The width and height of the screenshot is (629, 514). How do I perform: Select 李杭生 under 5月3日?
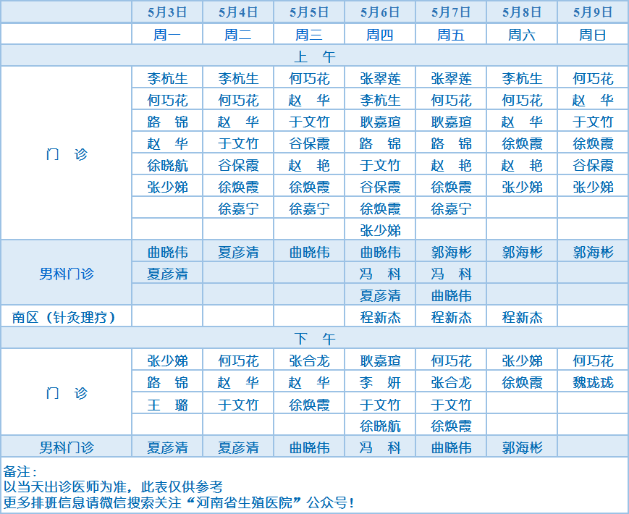coord(167,78)
